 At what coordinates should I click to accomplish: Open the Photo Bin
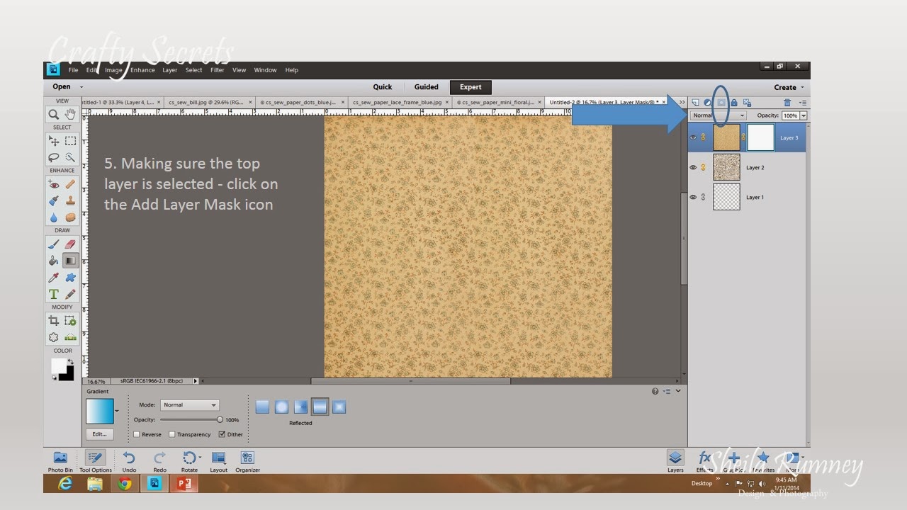coord(60,461)
